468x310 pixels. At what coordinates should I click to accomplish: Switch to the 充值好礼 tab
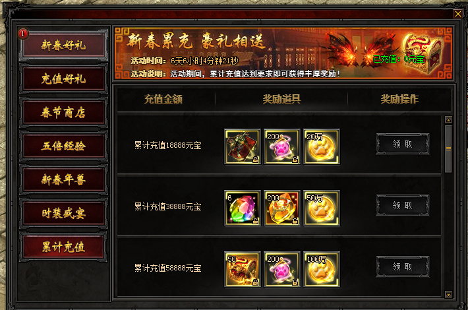[63, 79]
